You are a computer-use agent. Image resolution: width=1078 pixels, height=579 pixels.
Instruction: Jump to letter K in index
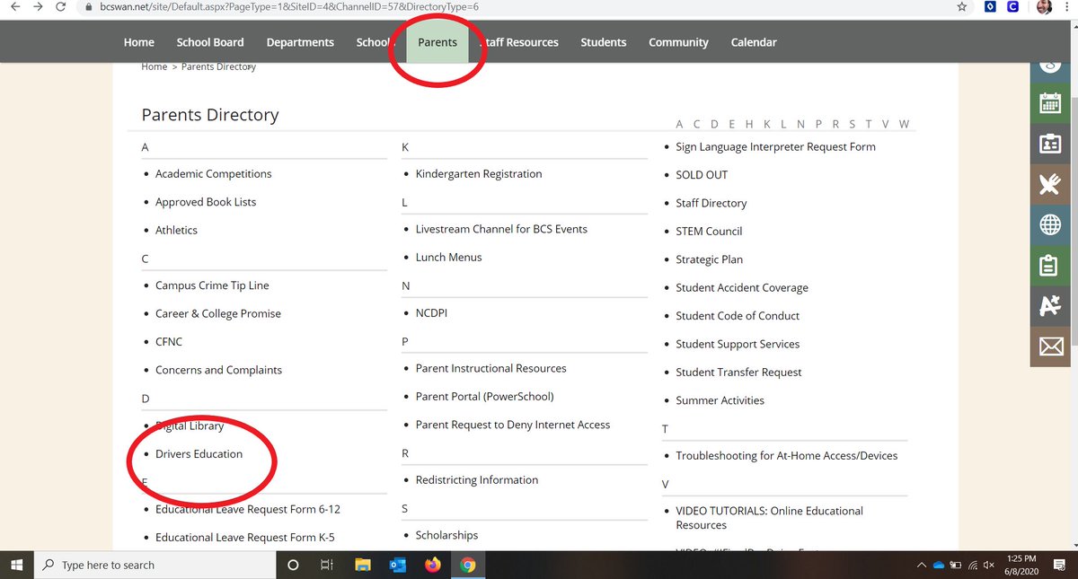(766, 124)
